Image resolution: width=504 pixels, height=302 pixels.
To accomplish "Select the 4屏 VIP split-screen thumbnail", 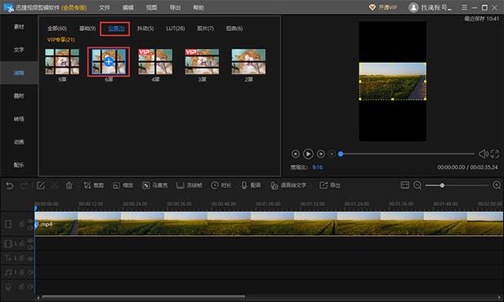I will click(x=155, y=62).
